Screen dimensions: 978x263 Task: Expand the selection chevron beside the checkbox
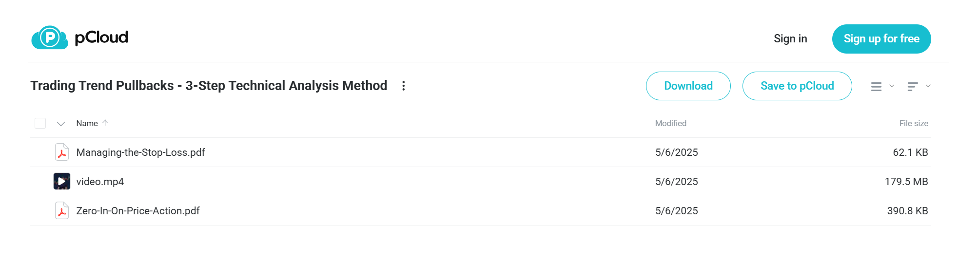(x=61, y=124)
